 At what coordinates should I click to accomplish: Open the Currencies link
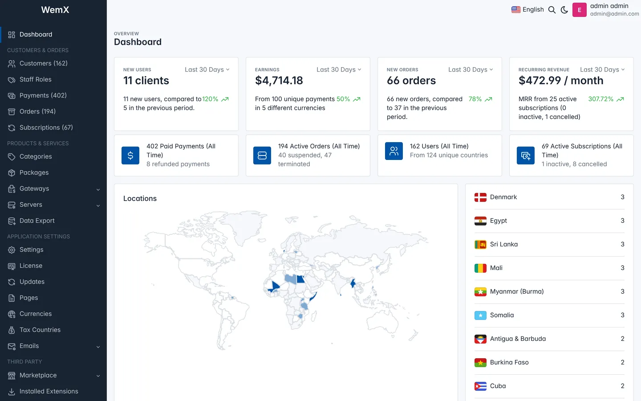pos(53,314)
